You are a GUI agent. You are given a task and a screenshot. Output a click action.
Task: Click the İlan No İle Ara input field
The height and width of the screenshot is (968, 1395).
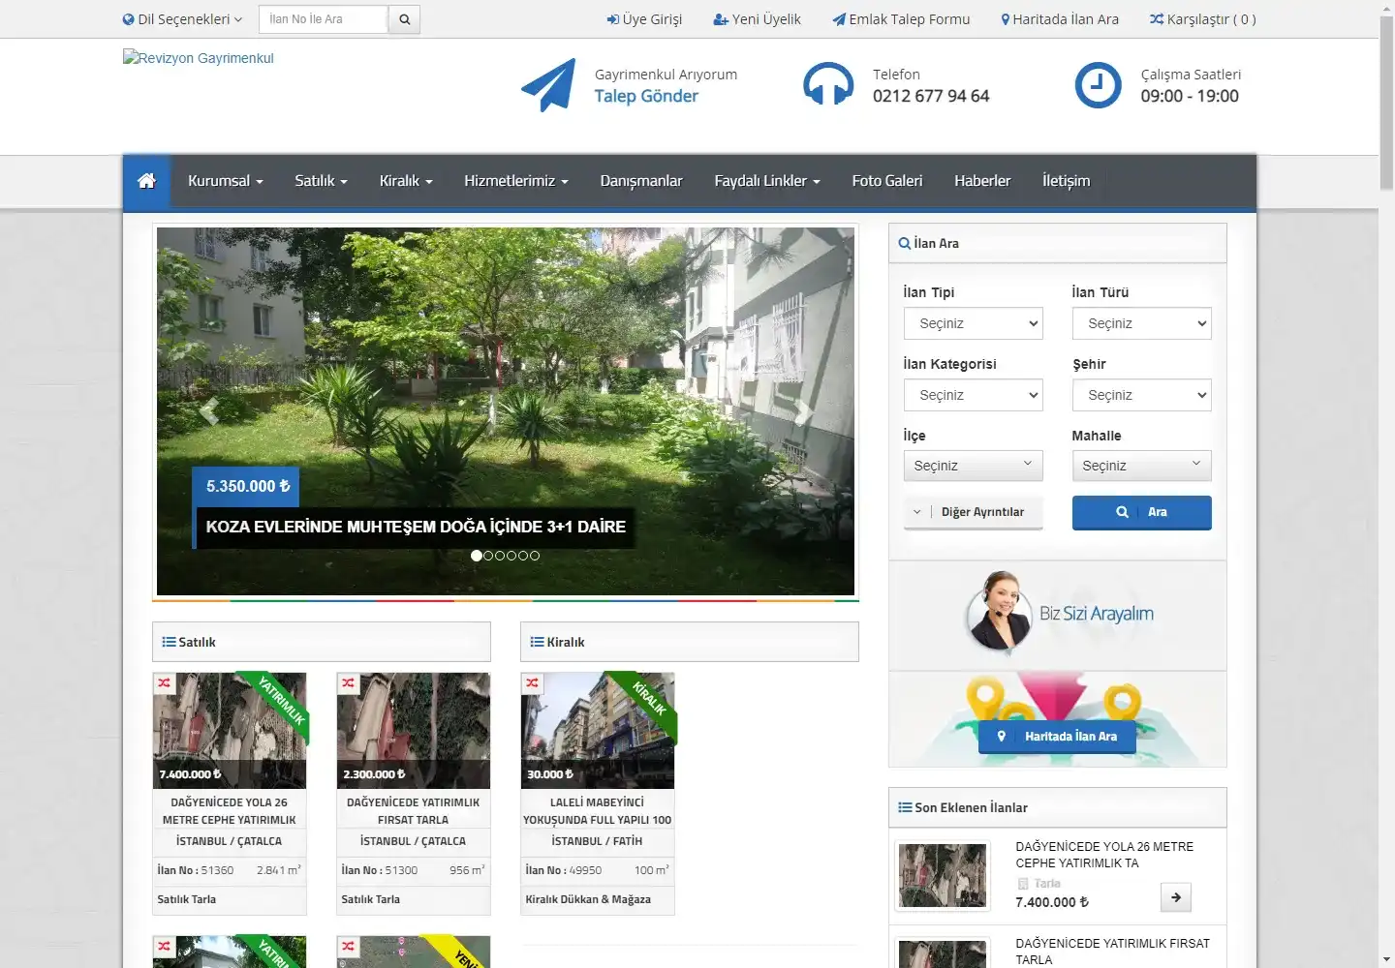click(324, 19)
